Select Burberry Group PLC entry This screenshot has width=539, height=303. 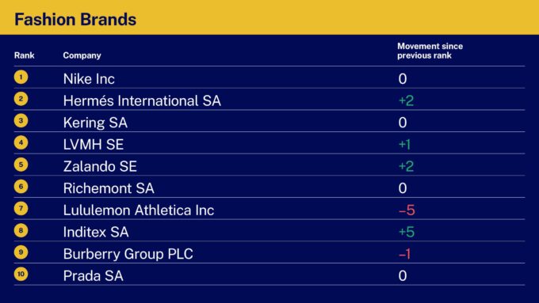128,254
